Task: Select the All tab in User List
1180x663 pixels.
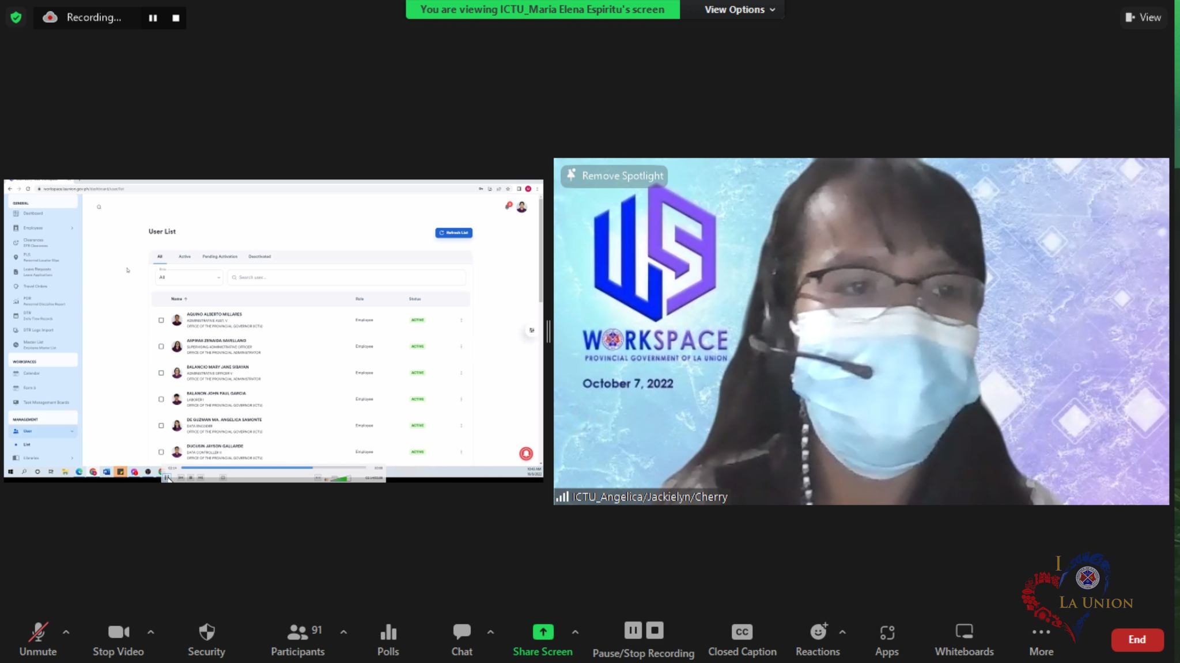Action: tap(160, 257)
